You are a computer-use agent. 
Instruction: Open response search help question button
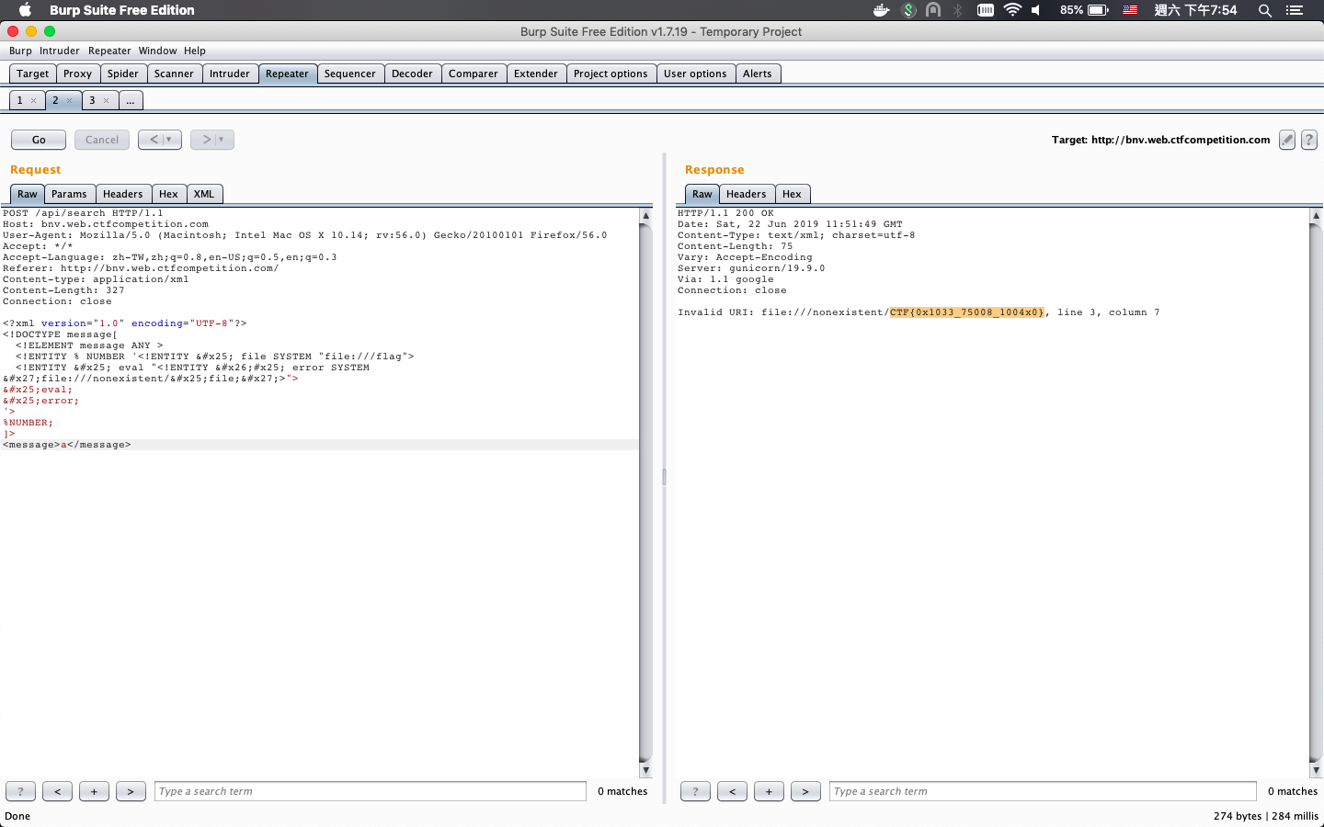click(695, 791)
